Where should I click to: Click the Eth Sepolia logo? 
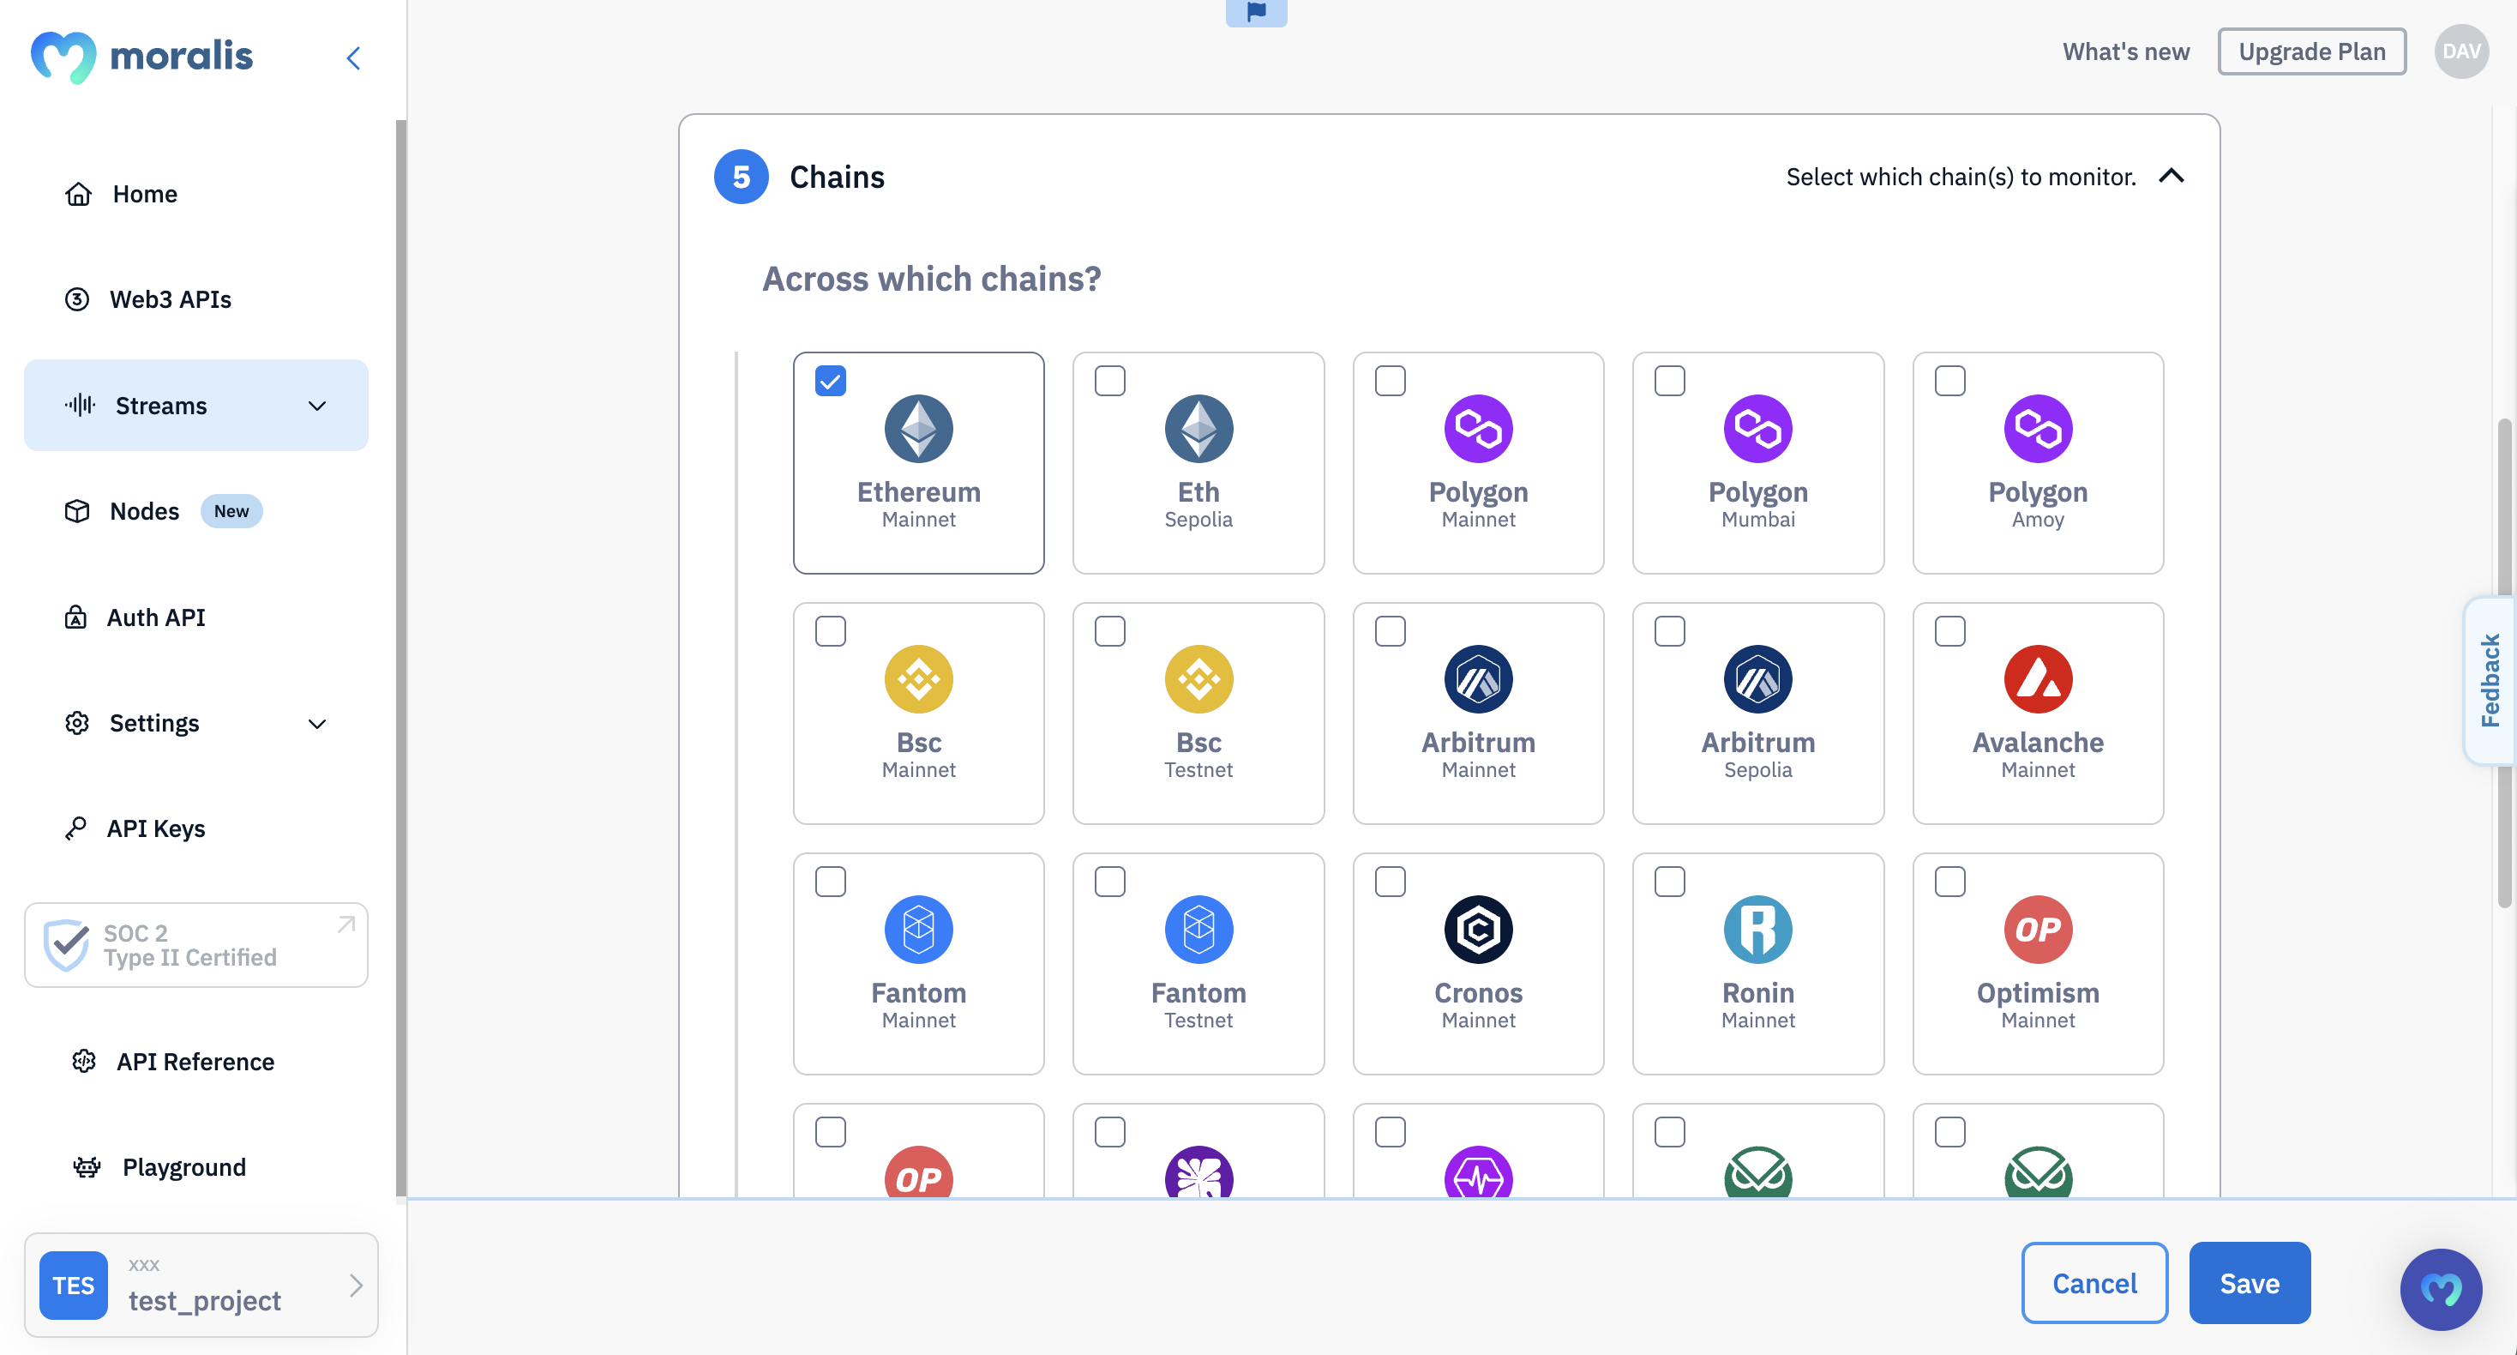pyautogui.click(x=1198, y=428)
